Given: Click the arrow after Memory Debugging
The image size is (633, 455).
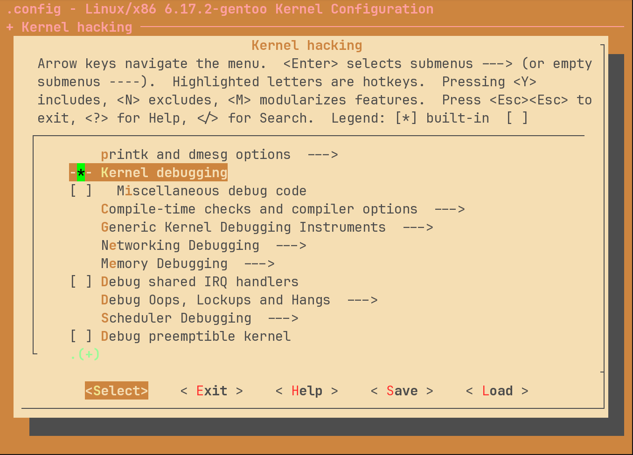Looking at the screenshot, I should [x=259, y=264].
